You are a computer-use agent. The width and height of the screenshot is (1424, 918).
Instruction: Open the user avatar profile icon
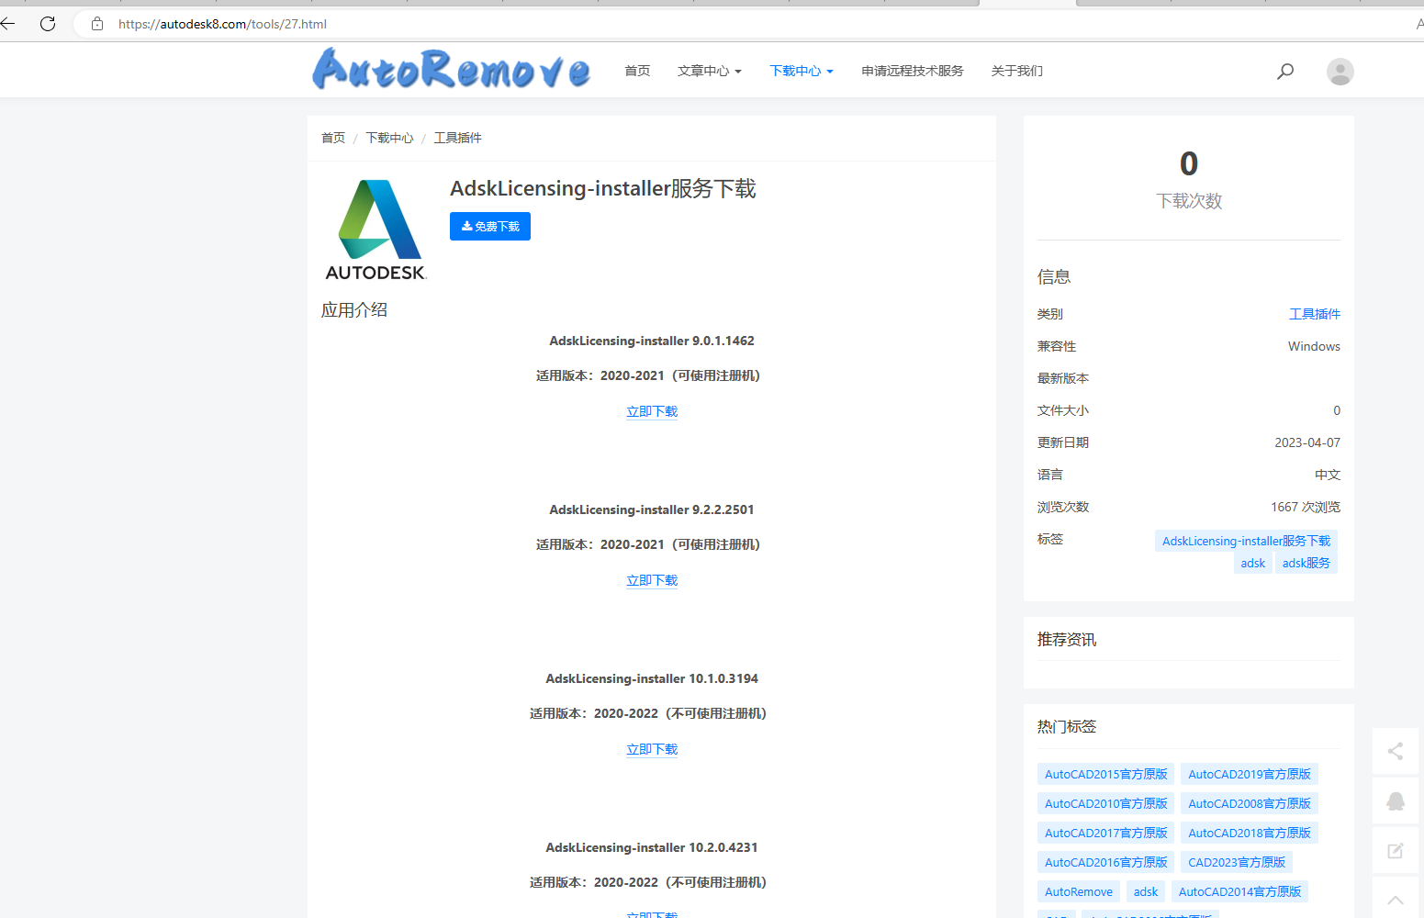click(x=1340, y=71)
